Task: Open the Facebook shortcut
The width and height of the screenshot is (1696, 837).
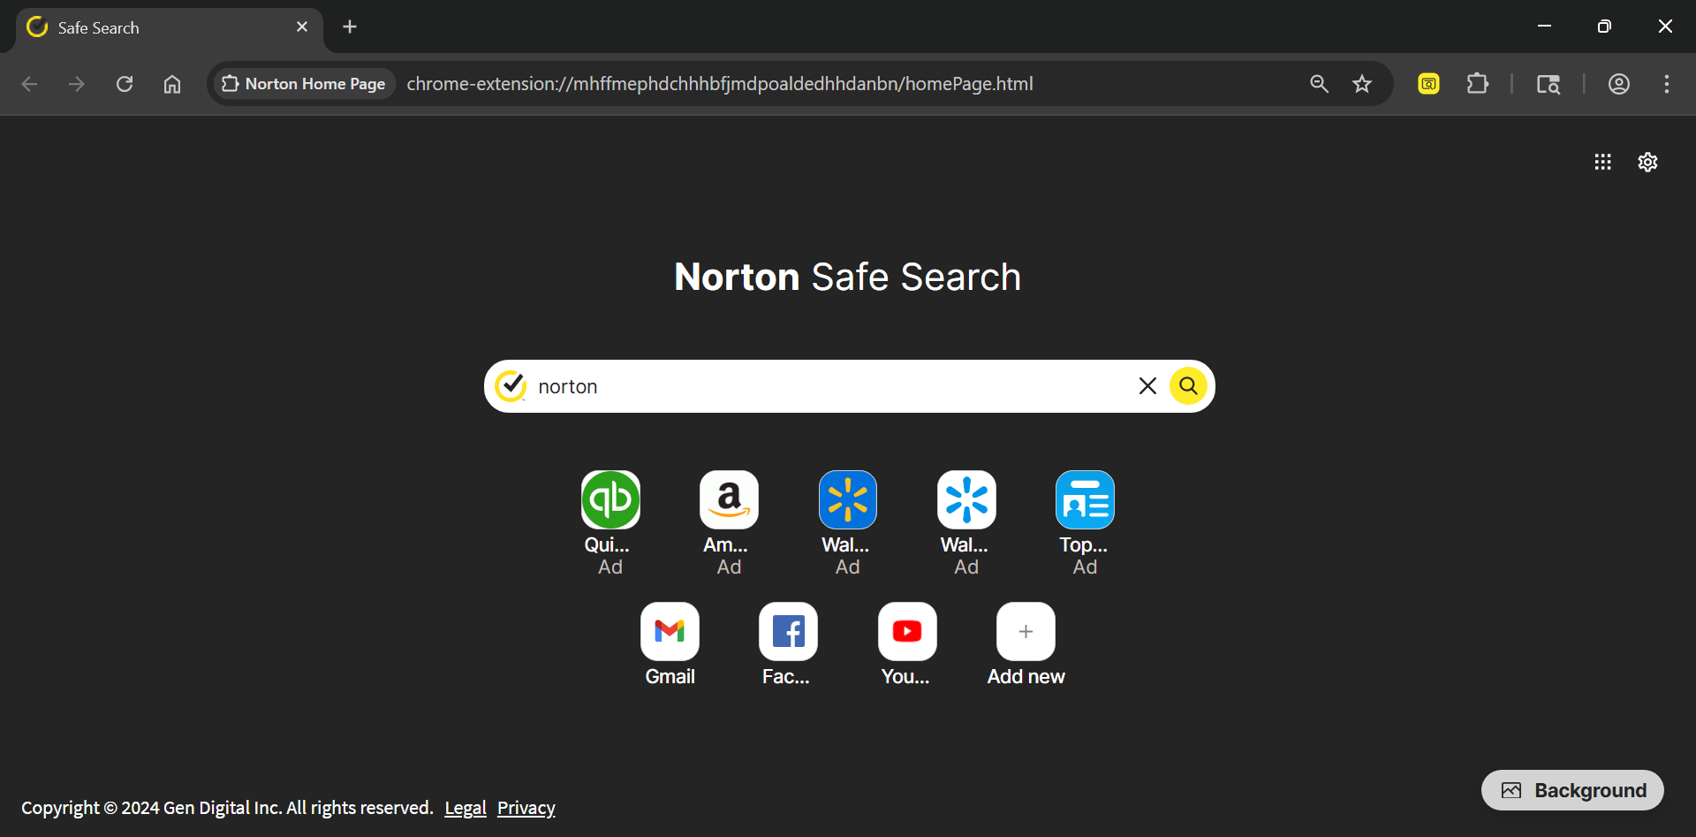Action: [788, 632]
